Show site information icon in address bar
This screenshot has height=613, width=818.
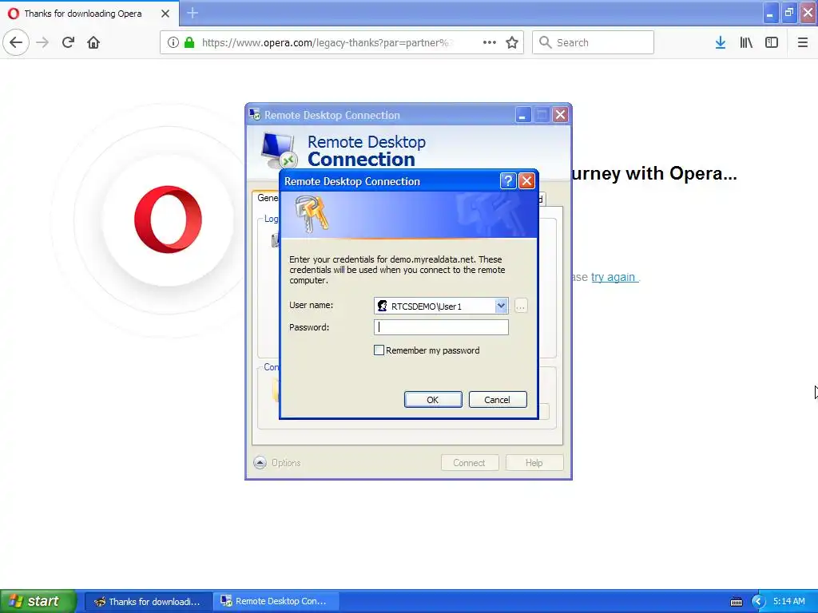[173, 42]
